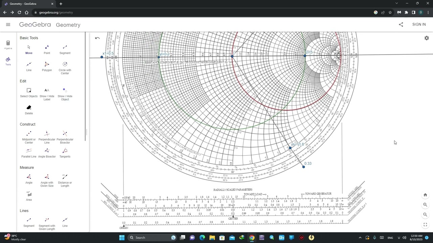
Task: Click the tools panel scrollbar
Action: (x=86, y=87)
